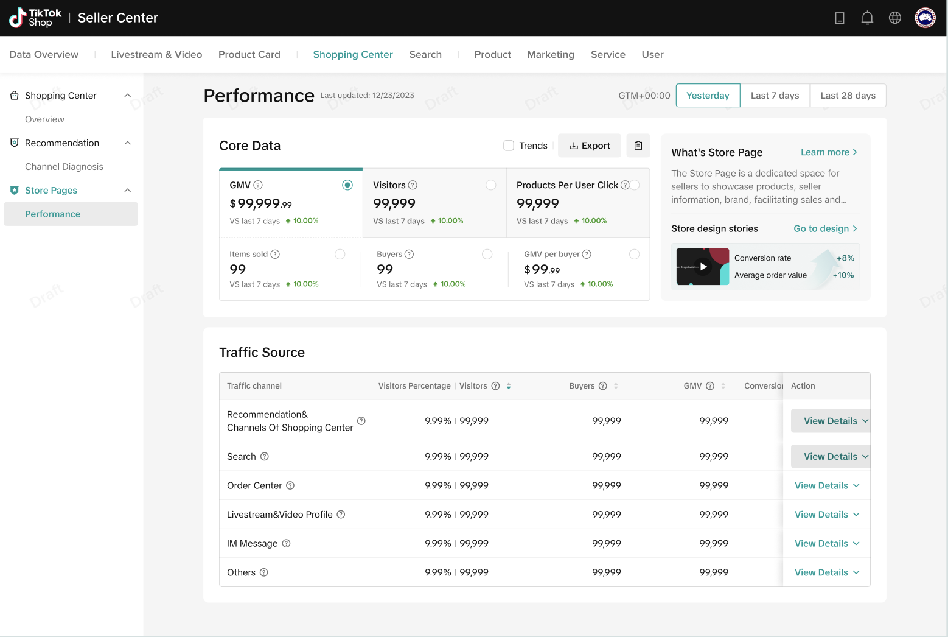The image size is (948, 637).
Task: Open the Learn more link
Action: click(829, 152)
